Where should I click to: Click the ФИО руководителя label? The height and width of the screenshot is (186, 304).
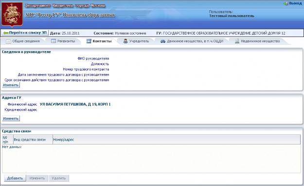[93, 58]
